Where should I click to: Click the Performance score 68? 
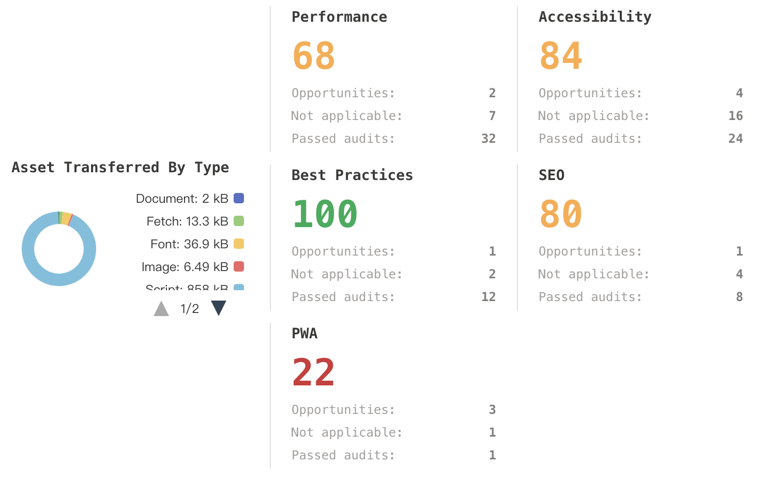point(314,56)
